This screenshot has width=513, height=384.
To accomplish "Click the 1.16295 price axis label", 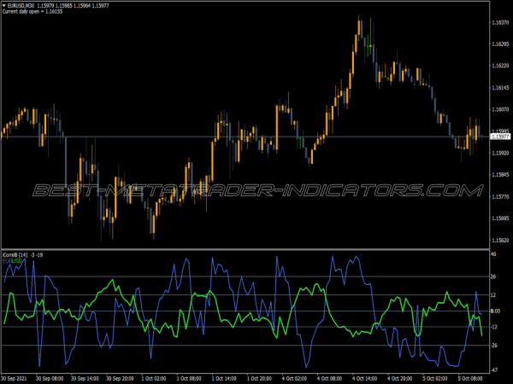I will [x=500, y=44].
